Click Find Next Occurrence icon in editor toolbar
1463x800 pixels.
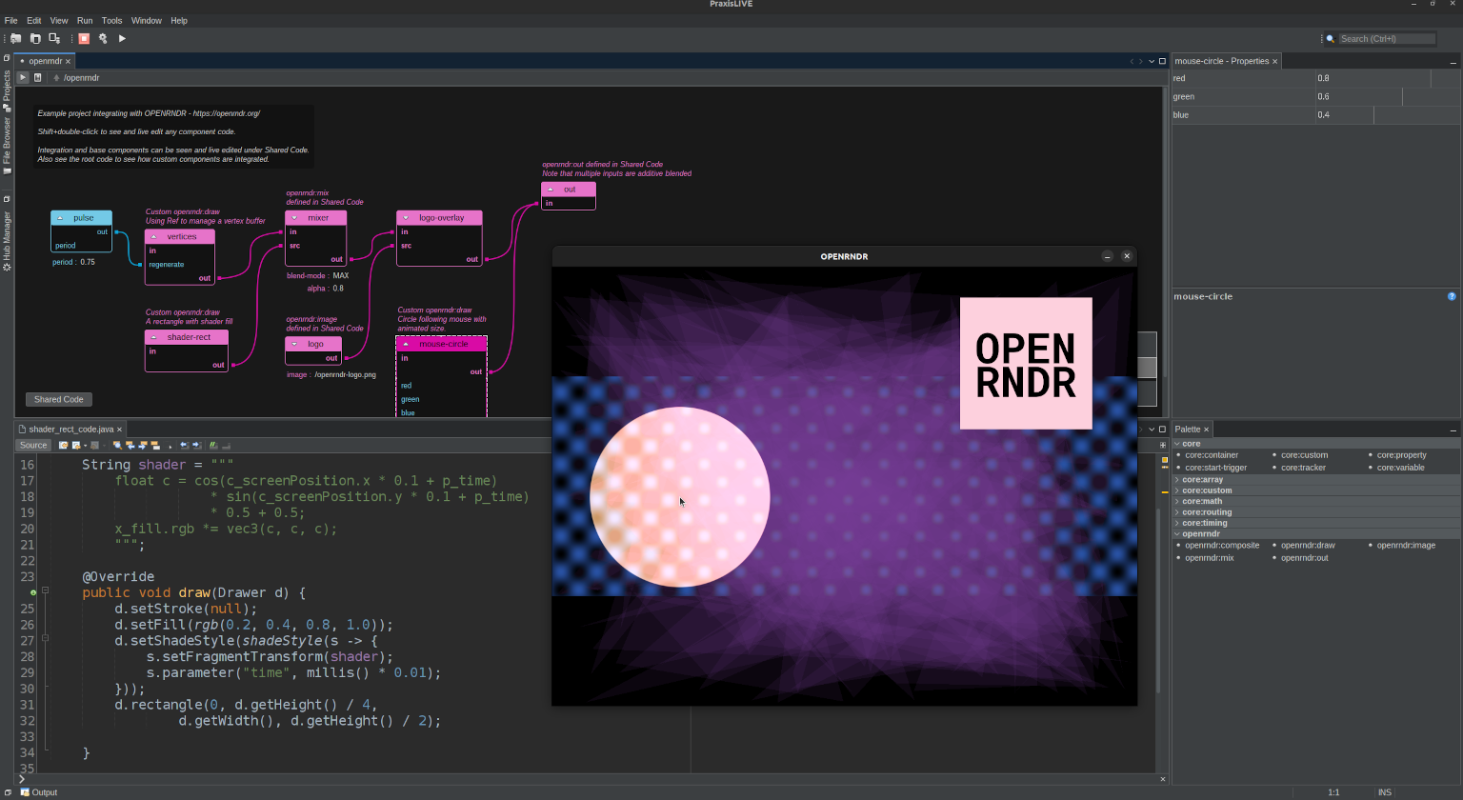point(143,445)
